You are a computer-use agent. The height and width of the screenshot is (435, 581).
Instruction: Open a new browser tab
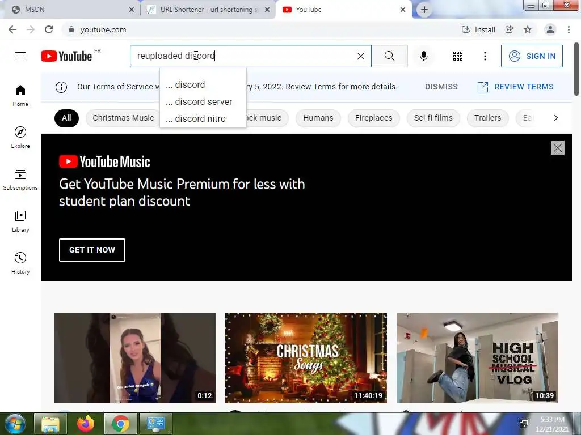(x=424, y=10)
